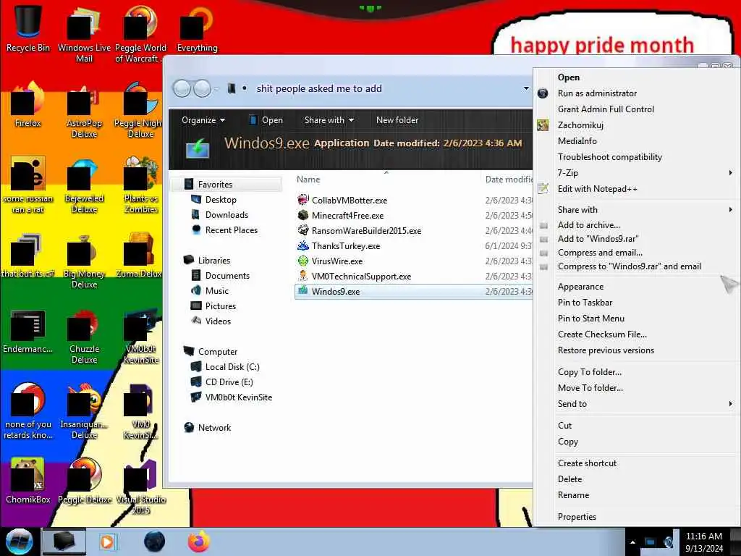Click the address bar folder path

pos(319,88)
